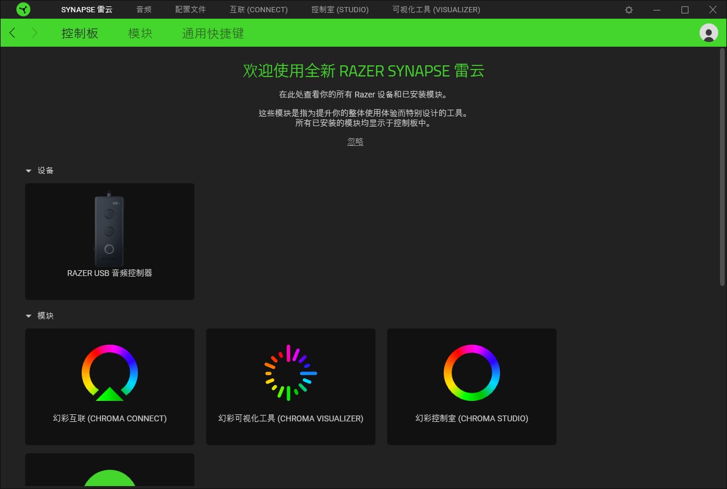
Task: Click the 忽略 link
Action: (x=356, y=142)
